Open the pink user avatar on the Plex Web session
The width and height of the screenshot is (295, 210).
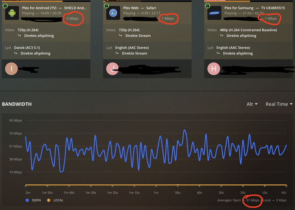point(112,69)
